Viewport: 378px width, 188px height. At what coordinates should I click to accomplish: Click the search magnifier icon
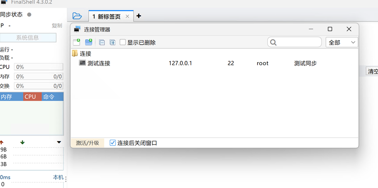[273, 42]
